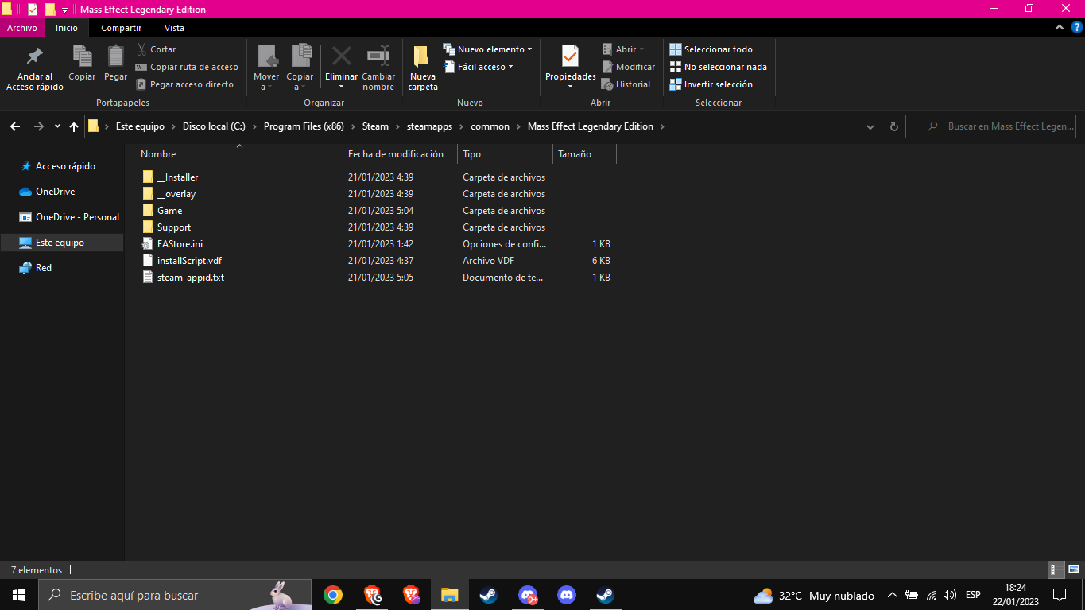Navigate to common in the breadcrumb
Screen dimensions: 1085x610
[490, 126]
